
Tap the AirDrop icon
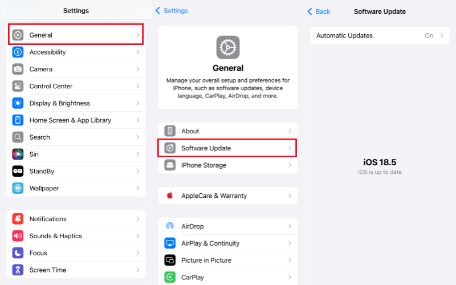(x=170, y=226)
